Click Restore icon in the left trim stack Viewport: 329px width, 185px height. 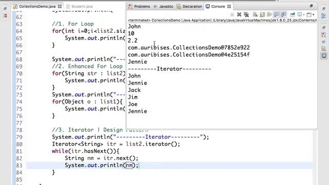click(x=5, y=9)
